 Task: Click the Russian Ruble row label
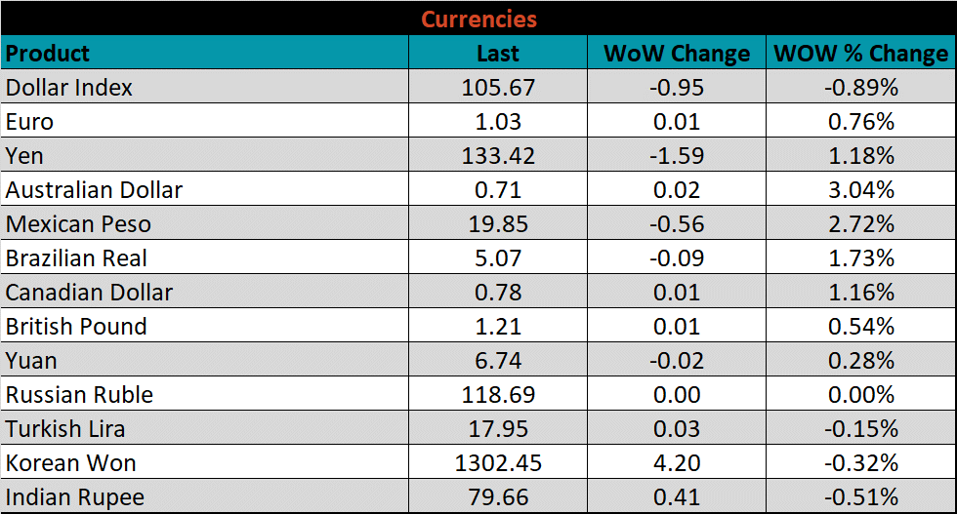pyautogui.click(x=79, y=395)
